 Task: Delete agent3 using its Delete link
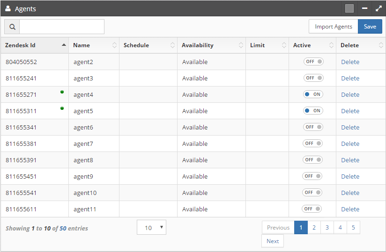(x=350, y=78)
